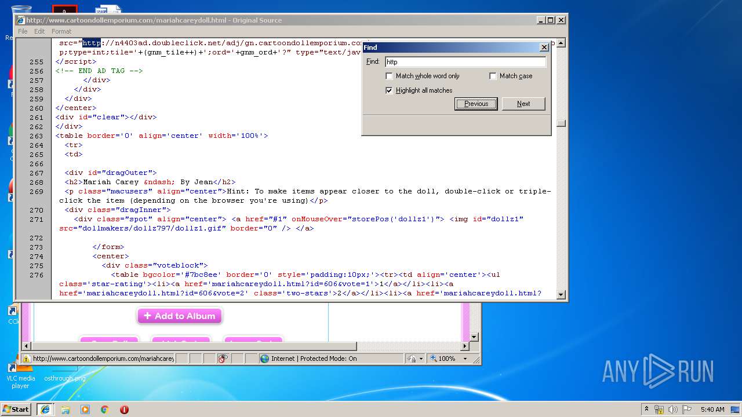The image size is (742, 417).
Task: Click the browser horizontal scroll left arrow
Action: click(26, 346)
